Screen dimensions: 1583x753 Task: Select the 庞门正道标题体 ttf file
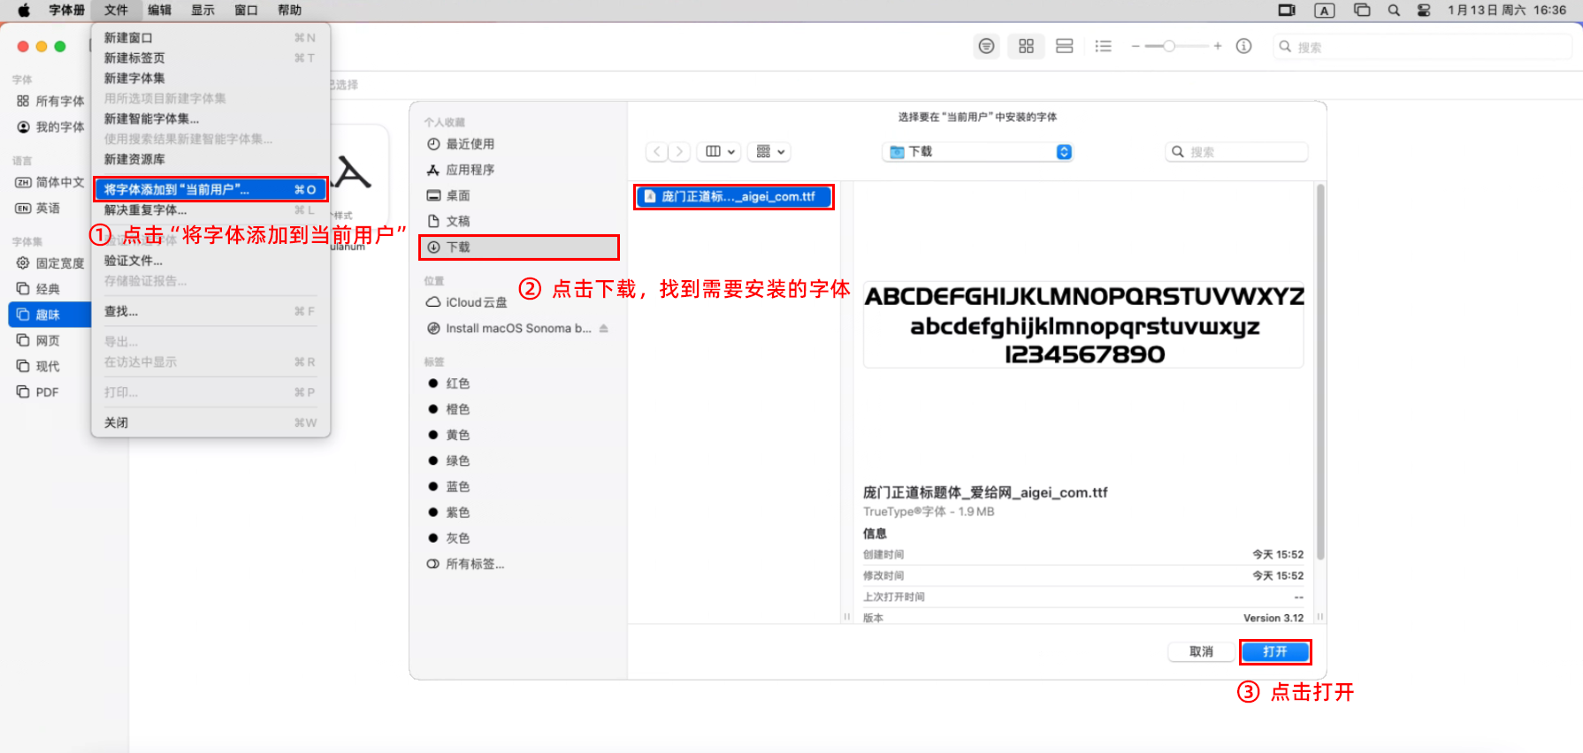(x=734, y=196)
